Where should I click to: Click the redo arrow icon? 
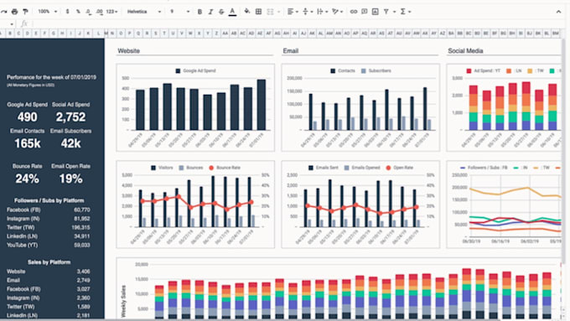pos(3,12)
